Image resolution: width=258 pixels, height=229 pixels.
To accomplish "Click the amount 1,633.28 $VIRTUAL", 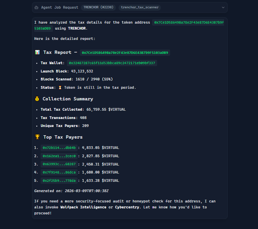I will (101, 181).
